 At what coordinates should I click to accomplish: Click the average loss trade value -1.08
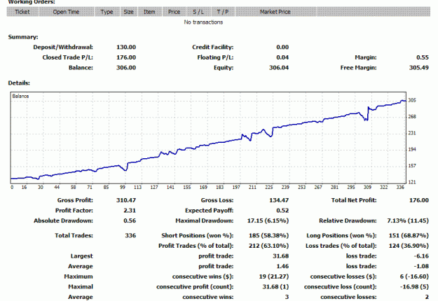point(421,267)
